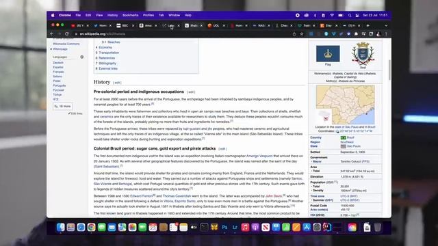
Task: Open the Wikimedia Commons sidebar link
Action: pyautogui.click(x=66, y=44)
